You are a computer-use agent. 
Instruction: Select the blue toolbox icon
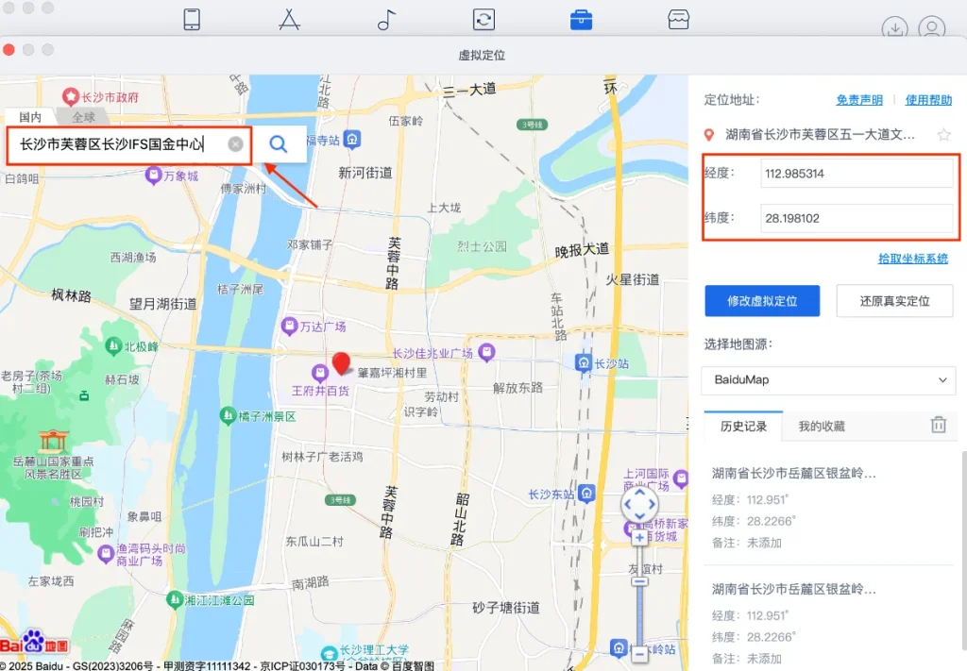[x=581, y=20]
